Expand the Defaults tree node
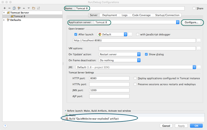The height and width of the screenshot is (130, 207). [4, 20]
